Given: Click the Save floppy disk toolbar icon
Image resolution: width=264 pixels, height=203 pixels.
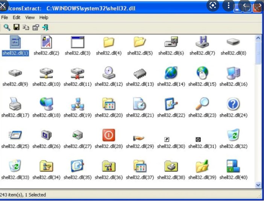Looking at the screenshot, I should pos(17,27).
